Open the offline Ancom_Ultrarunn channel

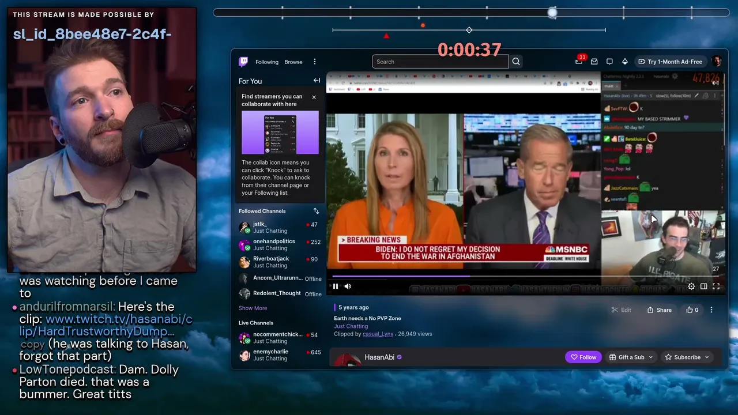(x=279, y=278)
